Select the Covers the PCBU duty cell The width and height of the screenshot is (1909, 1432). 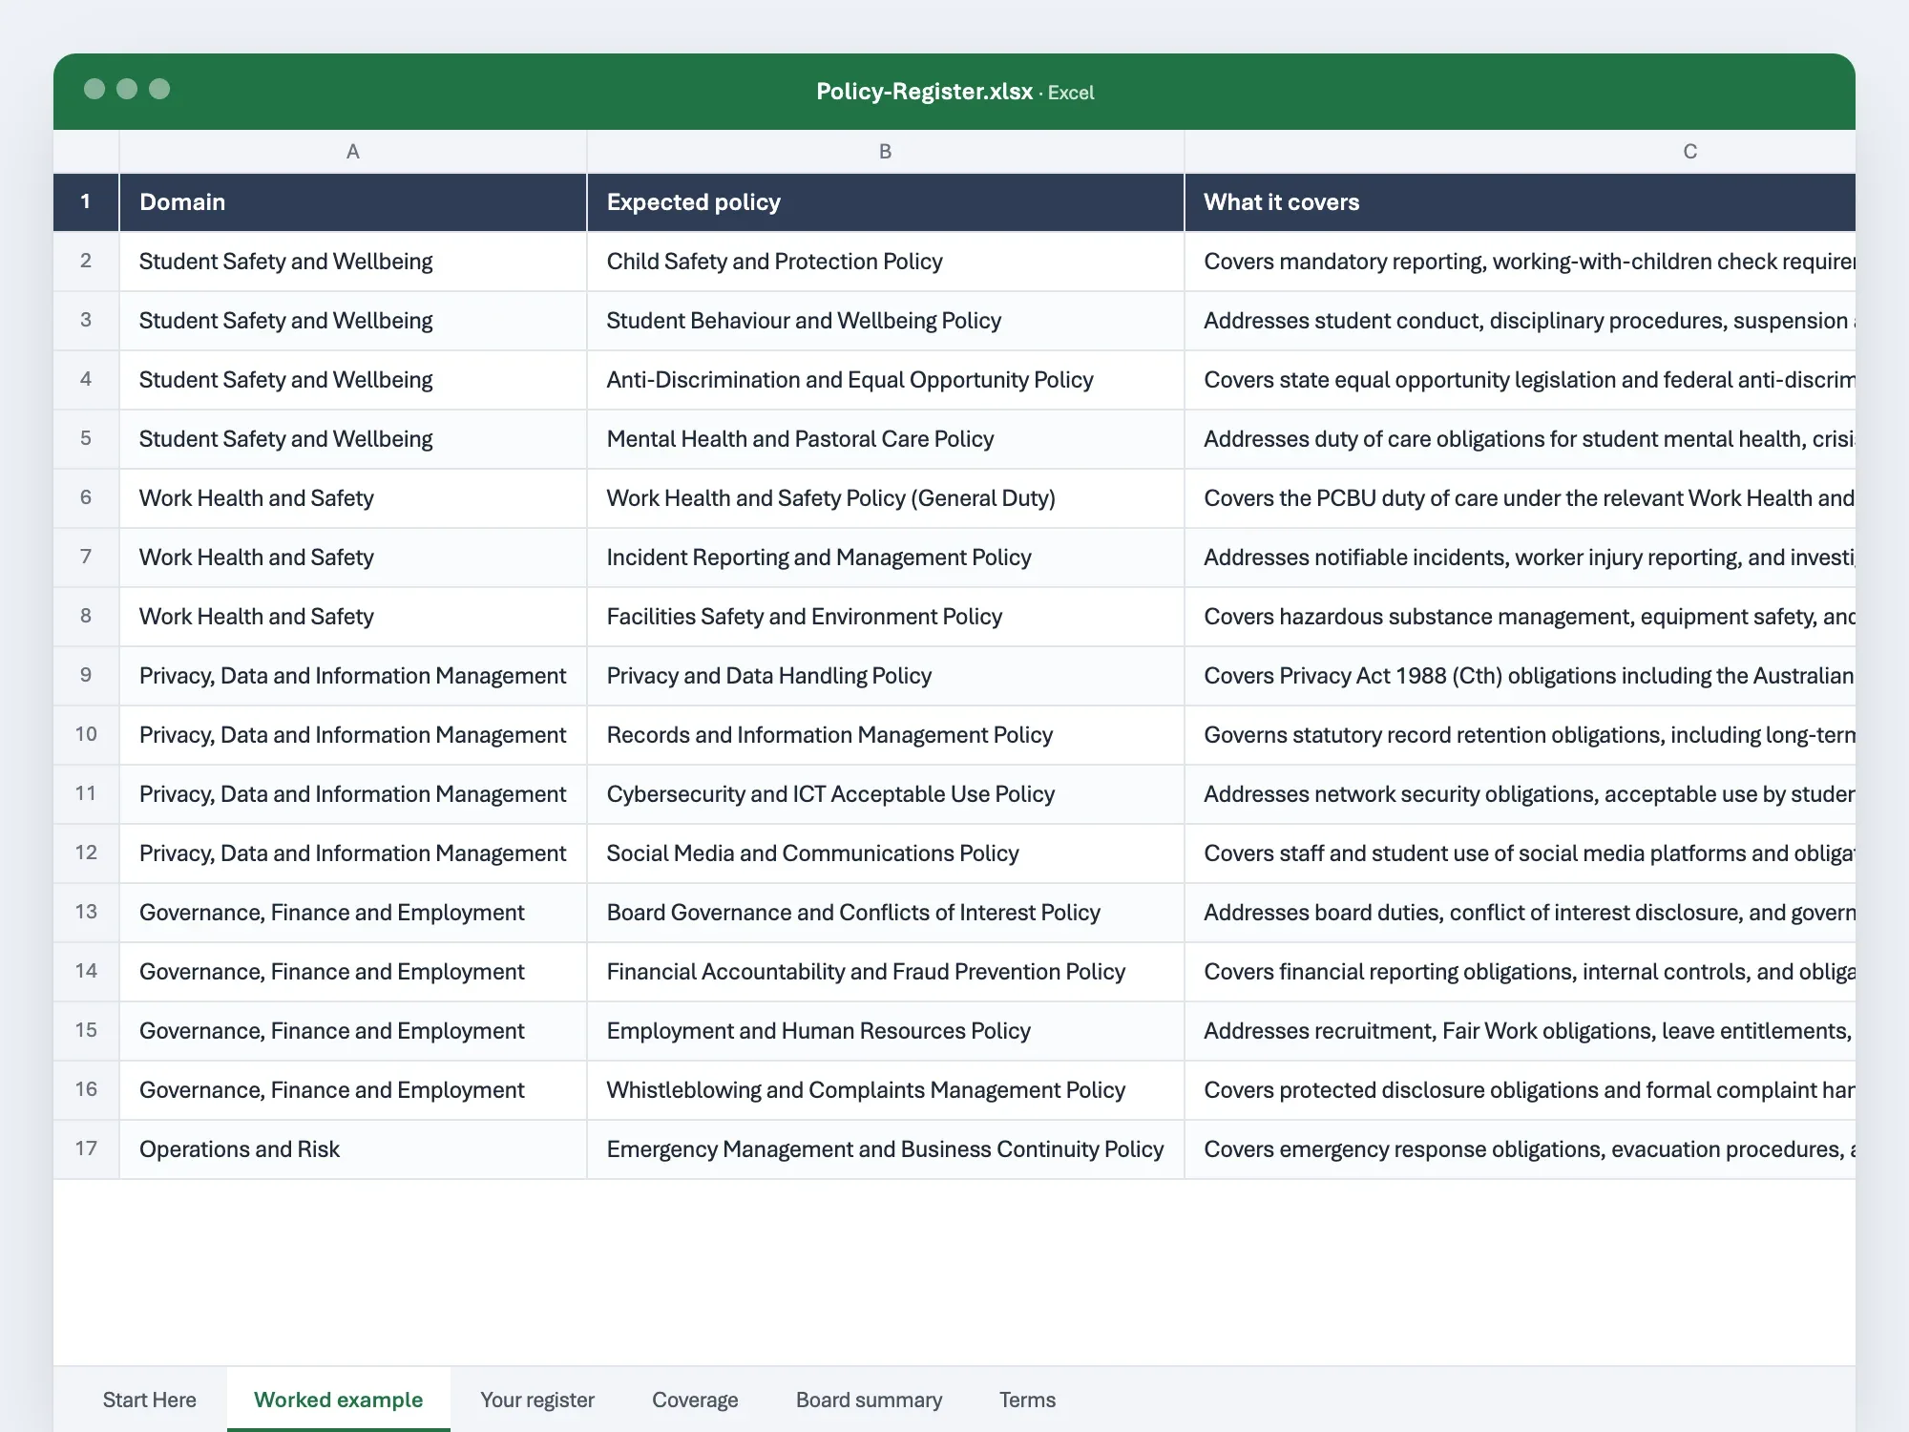[x=1520, y=497]
